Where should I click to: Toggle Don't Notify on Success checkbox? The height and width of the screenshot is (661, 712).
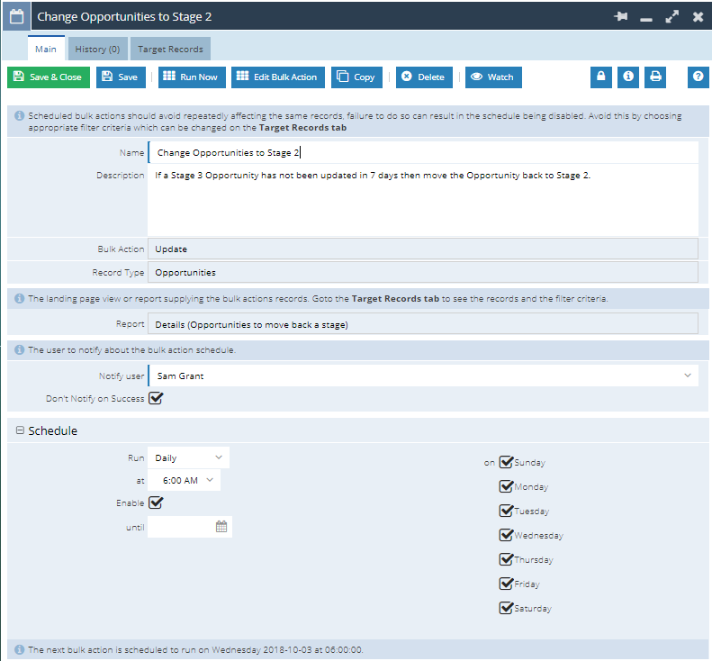156,398
